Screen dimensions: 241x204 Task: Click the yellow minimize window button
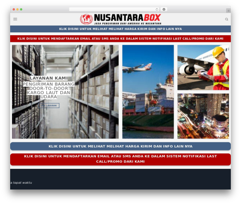click(x=17, y=10)
